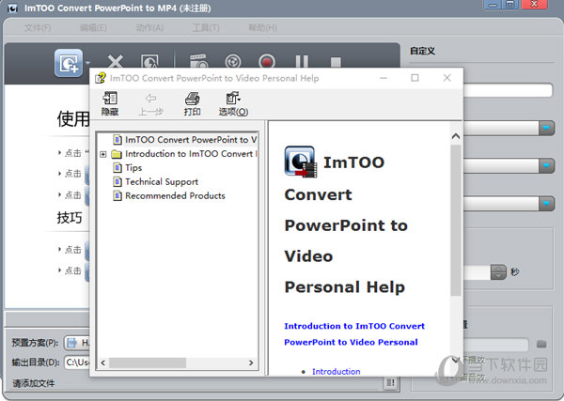The height and width of the screenshot is (401, 564).
Task: Click the Print (打印) icon in help window
Action: [x=192, y=104]
